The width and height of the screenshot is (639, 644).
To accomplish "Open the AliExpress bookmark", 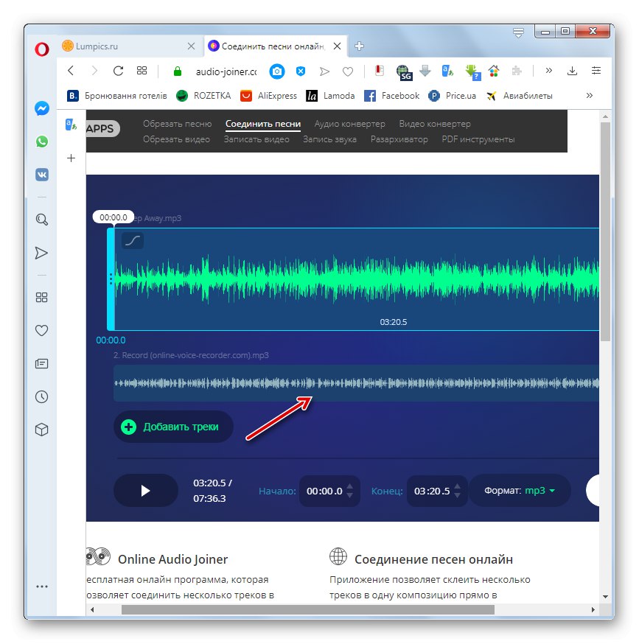I will pos(268,96).
